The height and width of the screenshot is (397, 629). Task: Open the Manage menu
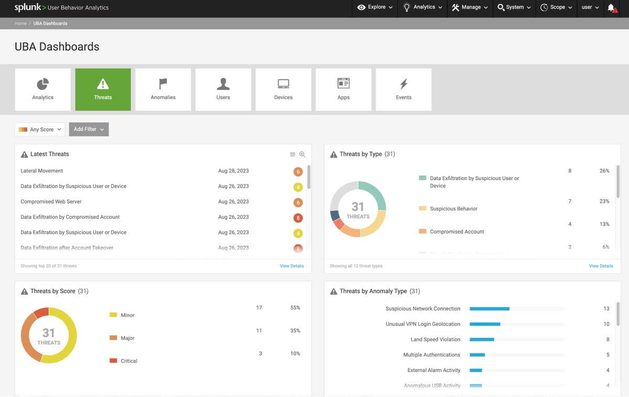pyautogui.click(x=470, y=7)
